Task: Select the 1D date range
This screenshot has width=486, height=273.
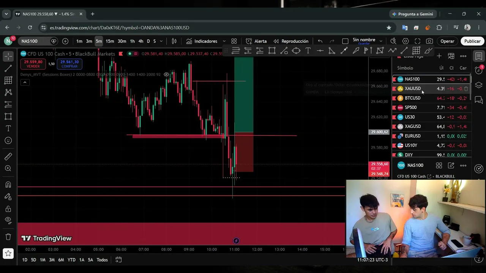Action: click(25, 260)
